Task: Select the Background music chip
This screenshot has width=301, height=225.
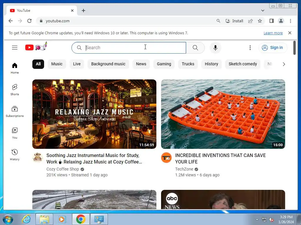Action: click(x=108, y=64)
